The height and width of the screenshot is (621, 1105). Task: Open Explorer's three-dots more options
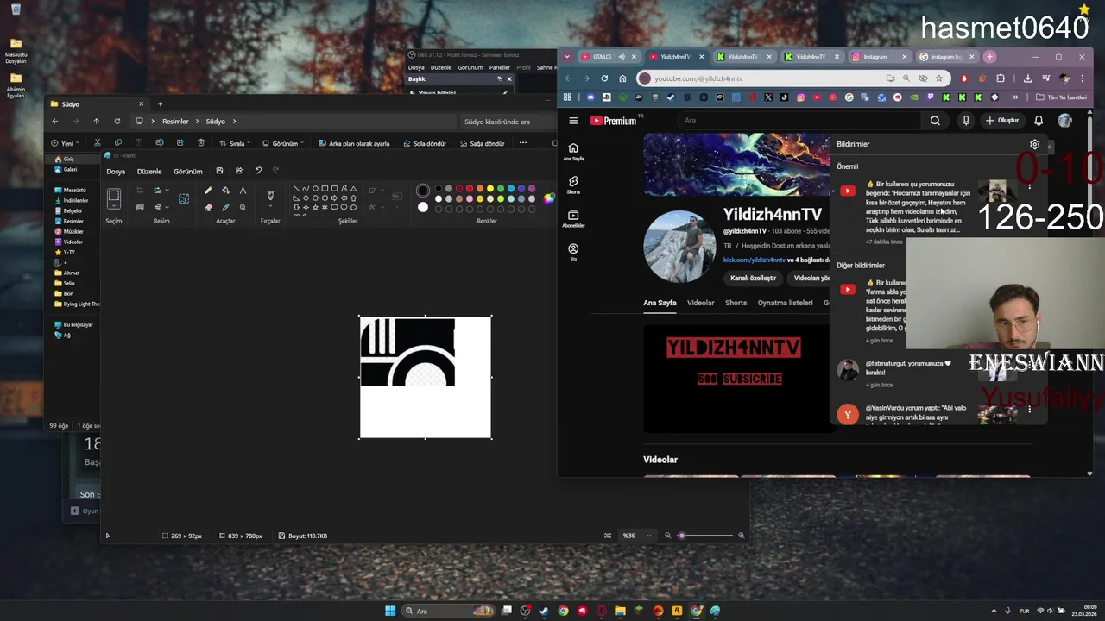[522, 143]
